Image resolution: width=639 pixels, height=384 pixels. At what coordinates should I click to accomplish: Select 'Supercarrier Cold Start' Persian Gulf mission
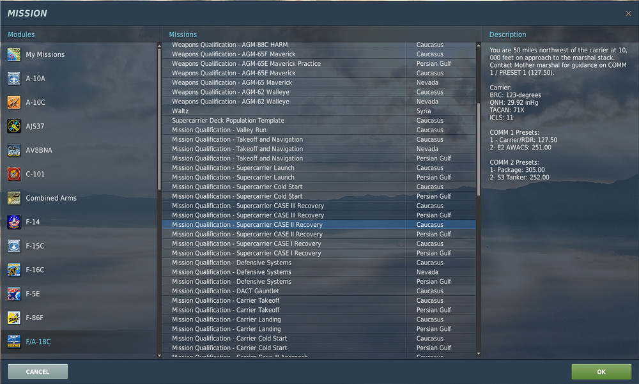[x=319, y=196]
